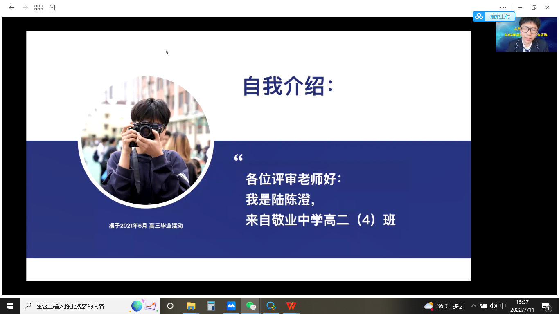Go forward to the next image

[x=25, y=7]
